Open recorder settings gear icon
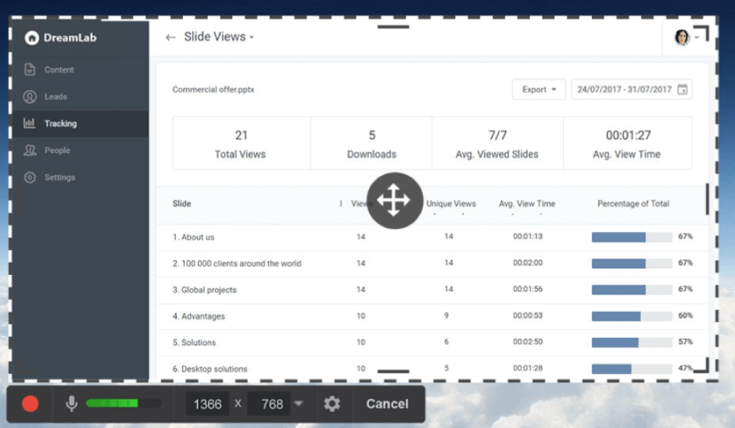 (332, 404)
